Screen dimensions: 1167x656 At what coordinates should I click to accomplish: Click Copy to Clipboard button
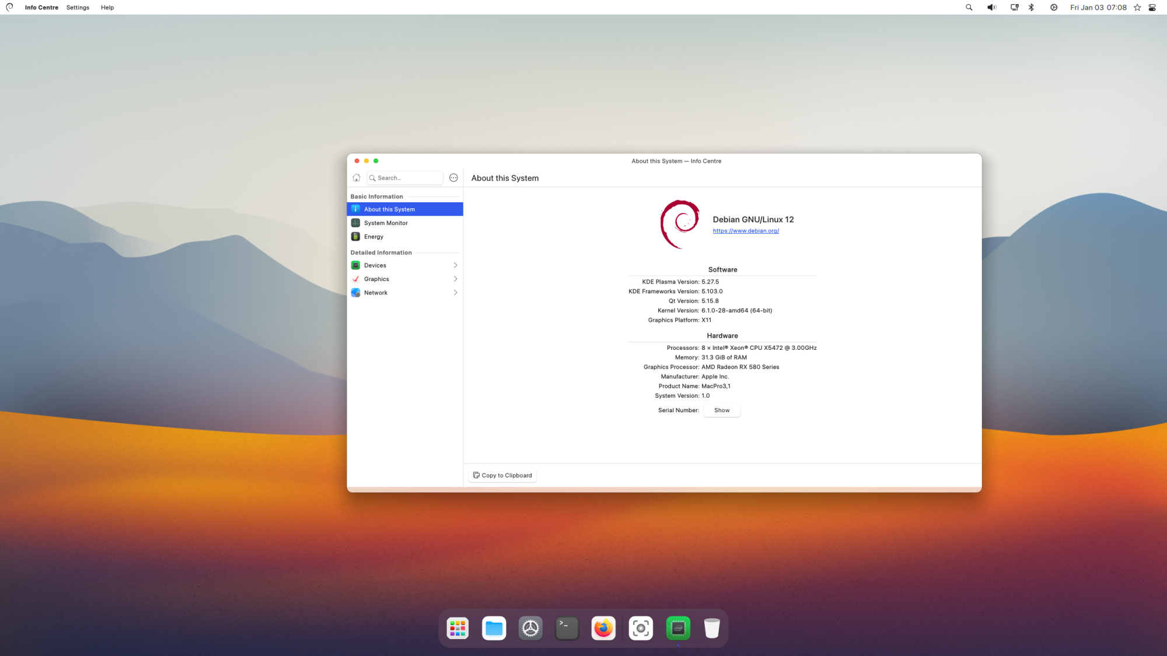tap(502, 475)
